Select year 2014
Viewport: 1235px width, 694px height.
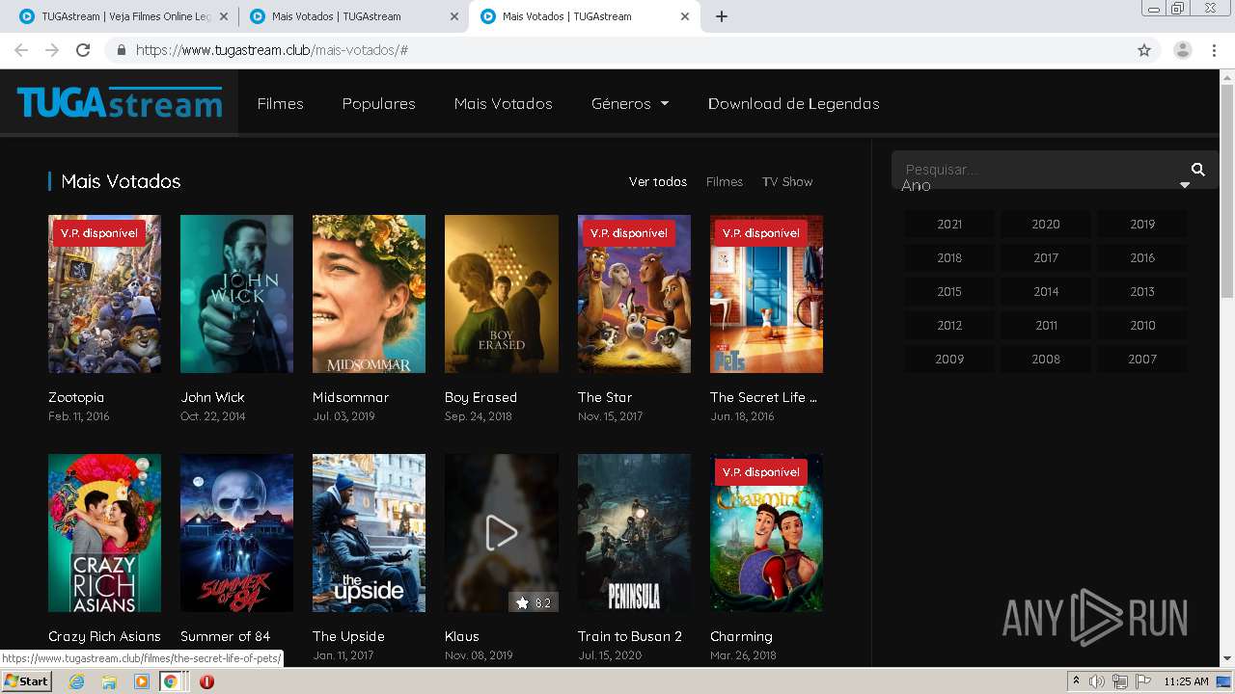pos(1046,291)
